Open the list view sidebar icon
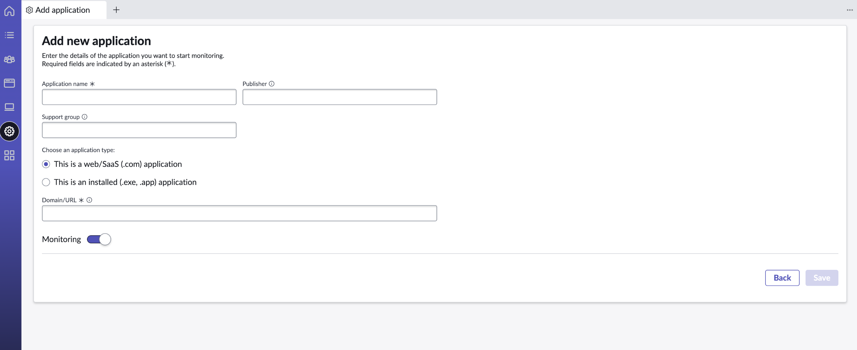 tap(9, 35)
